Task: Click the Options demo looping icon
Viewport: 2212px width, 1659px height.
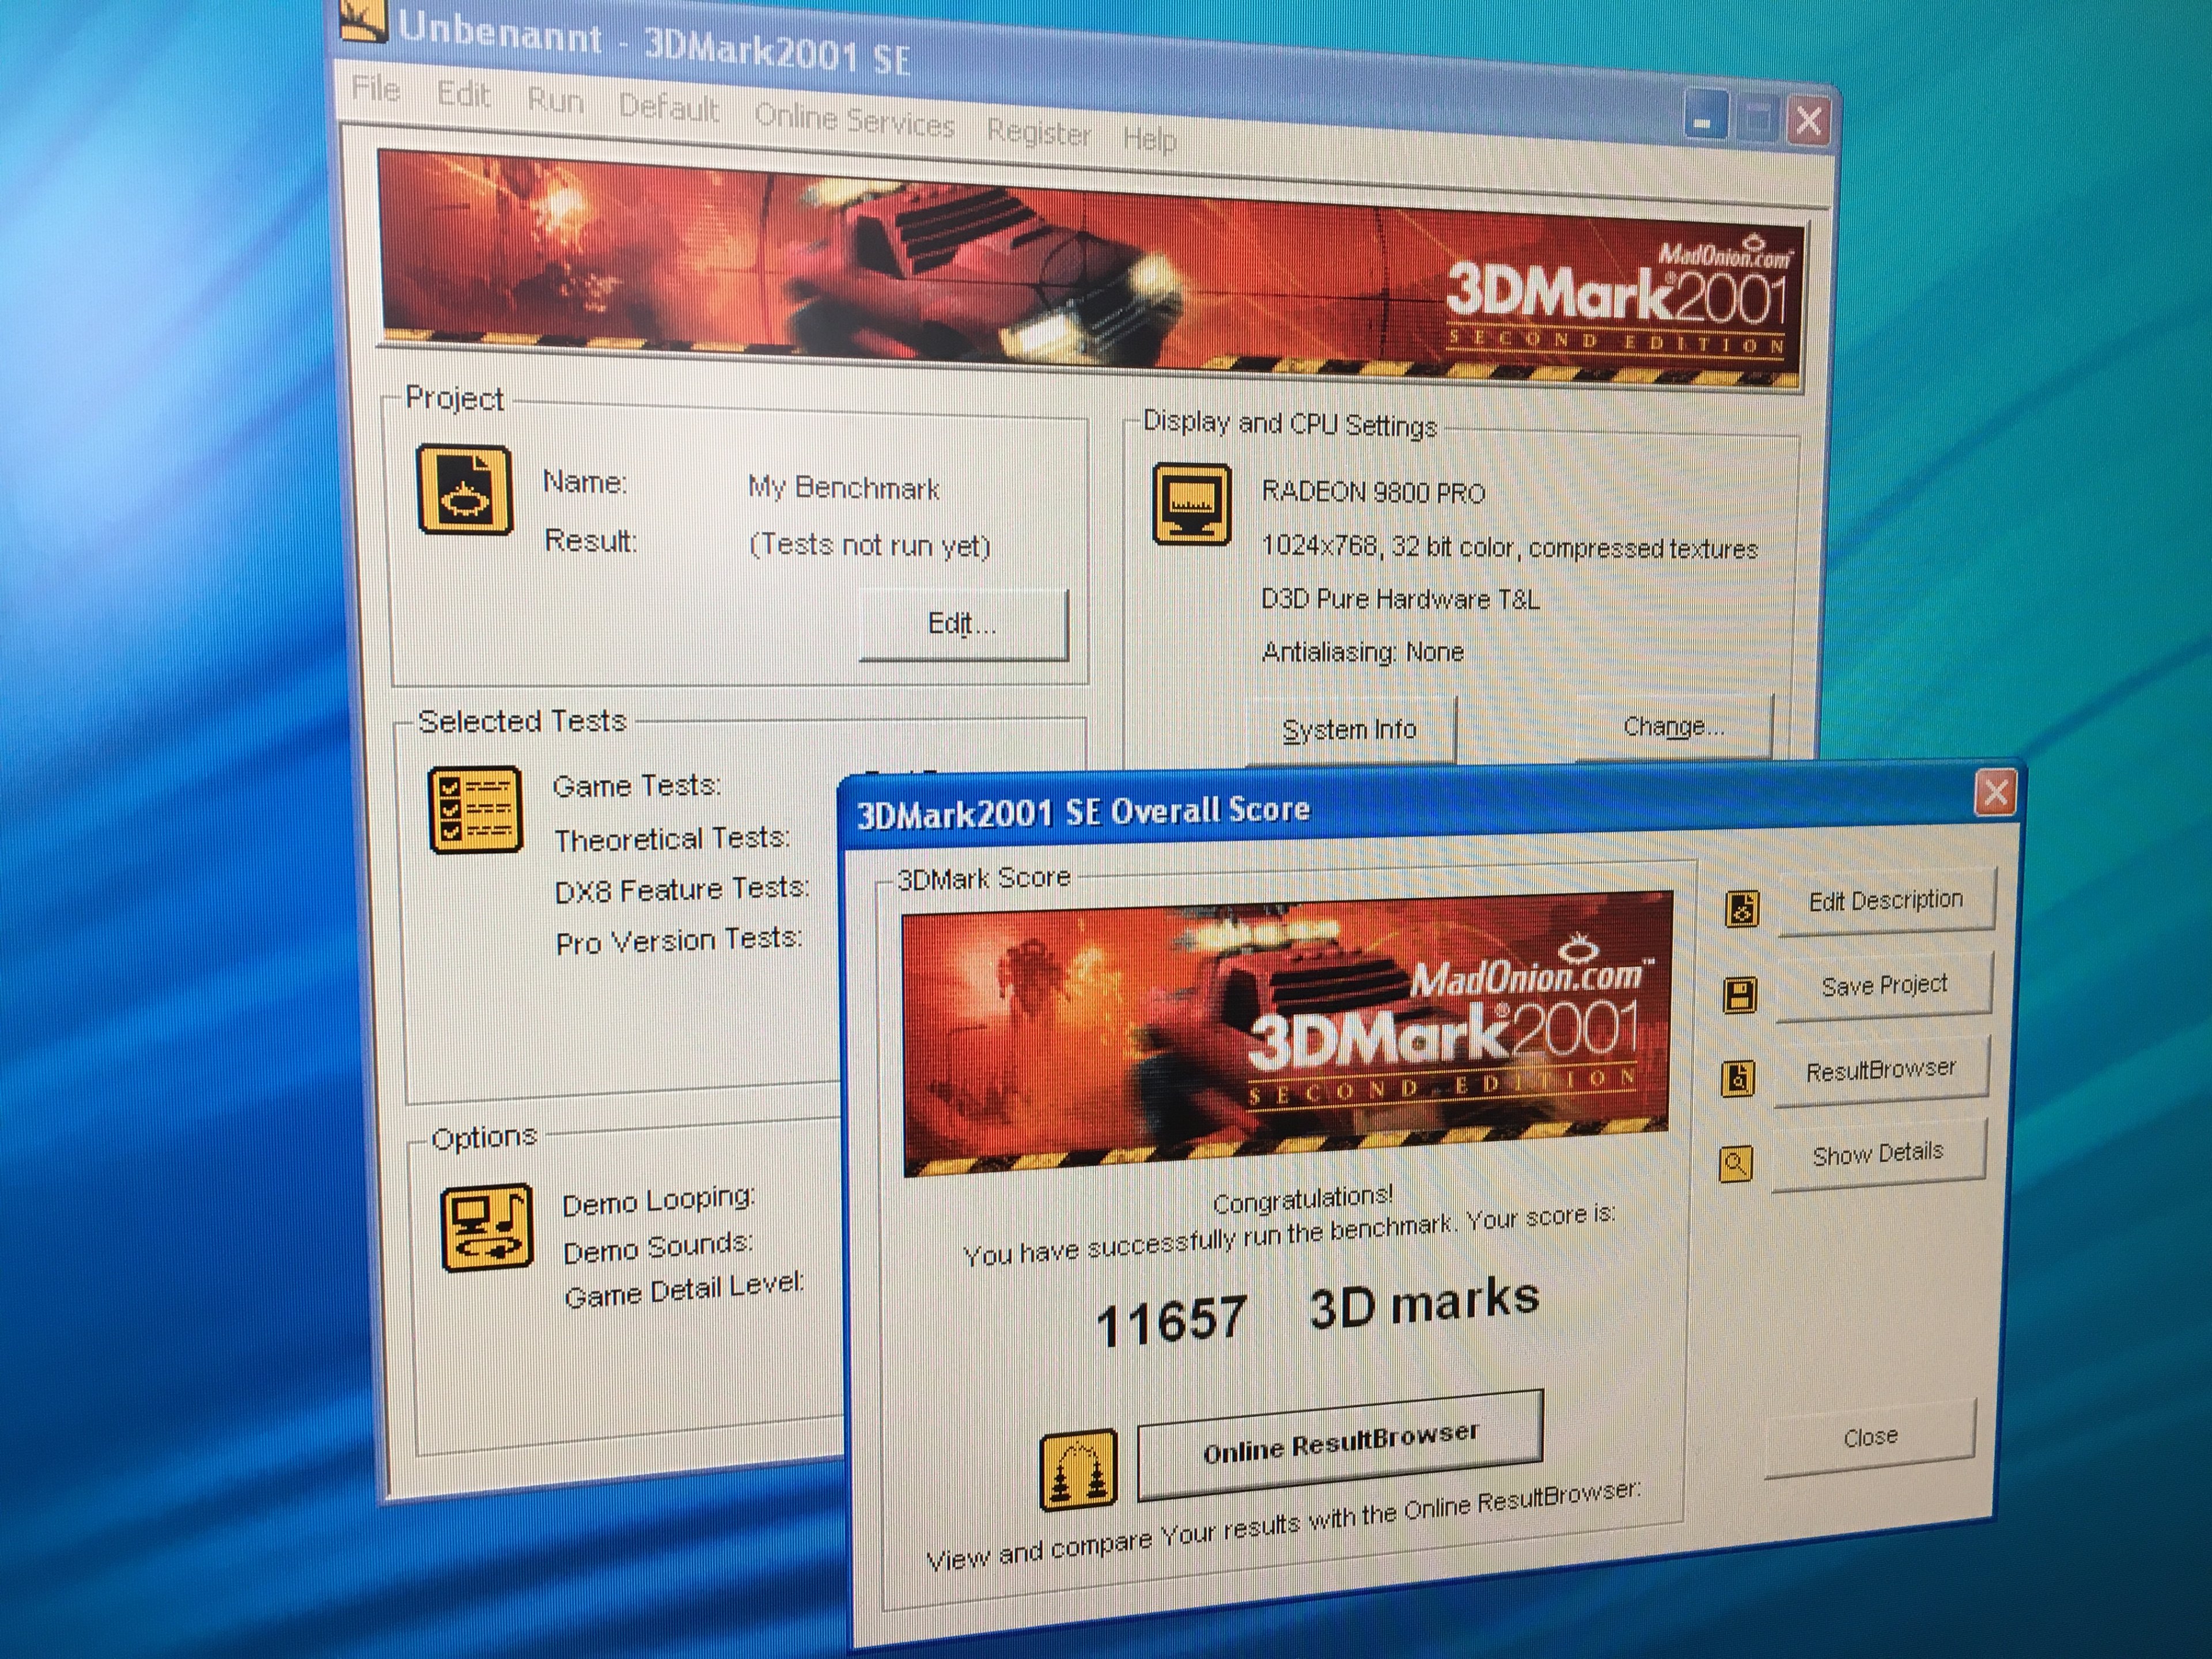Action: (487, 1228)
